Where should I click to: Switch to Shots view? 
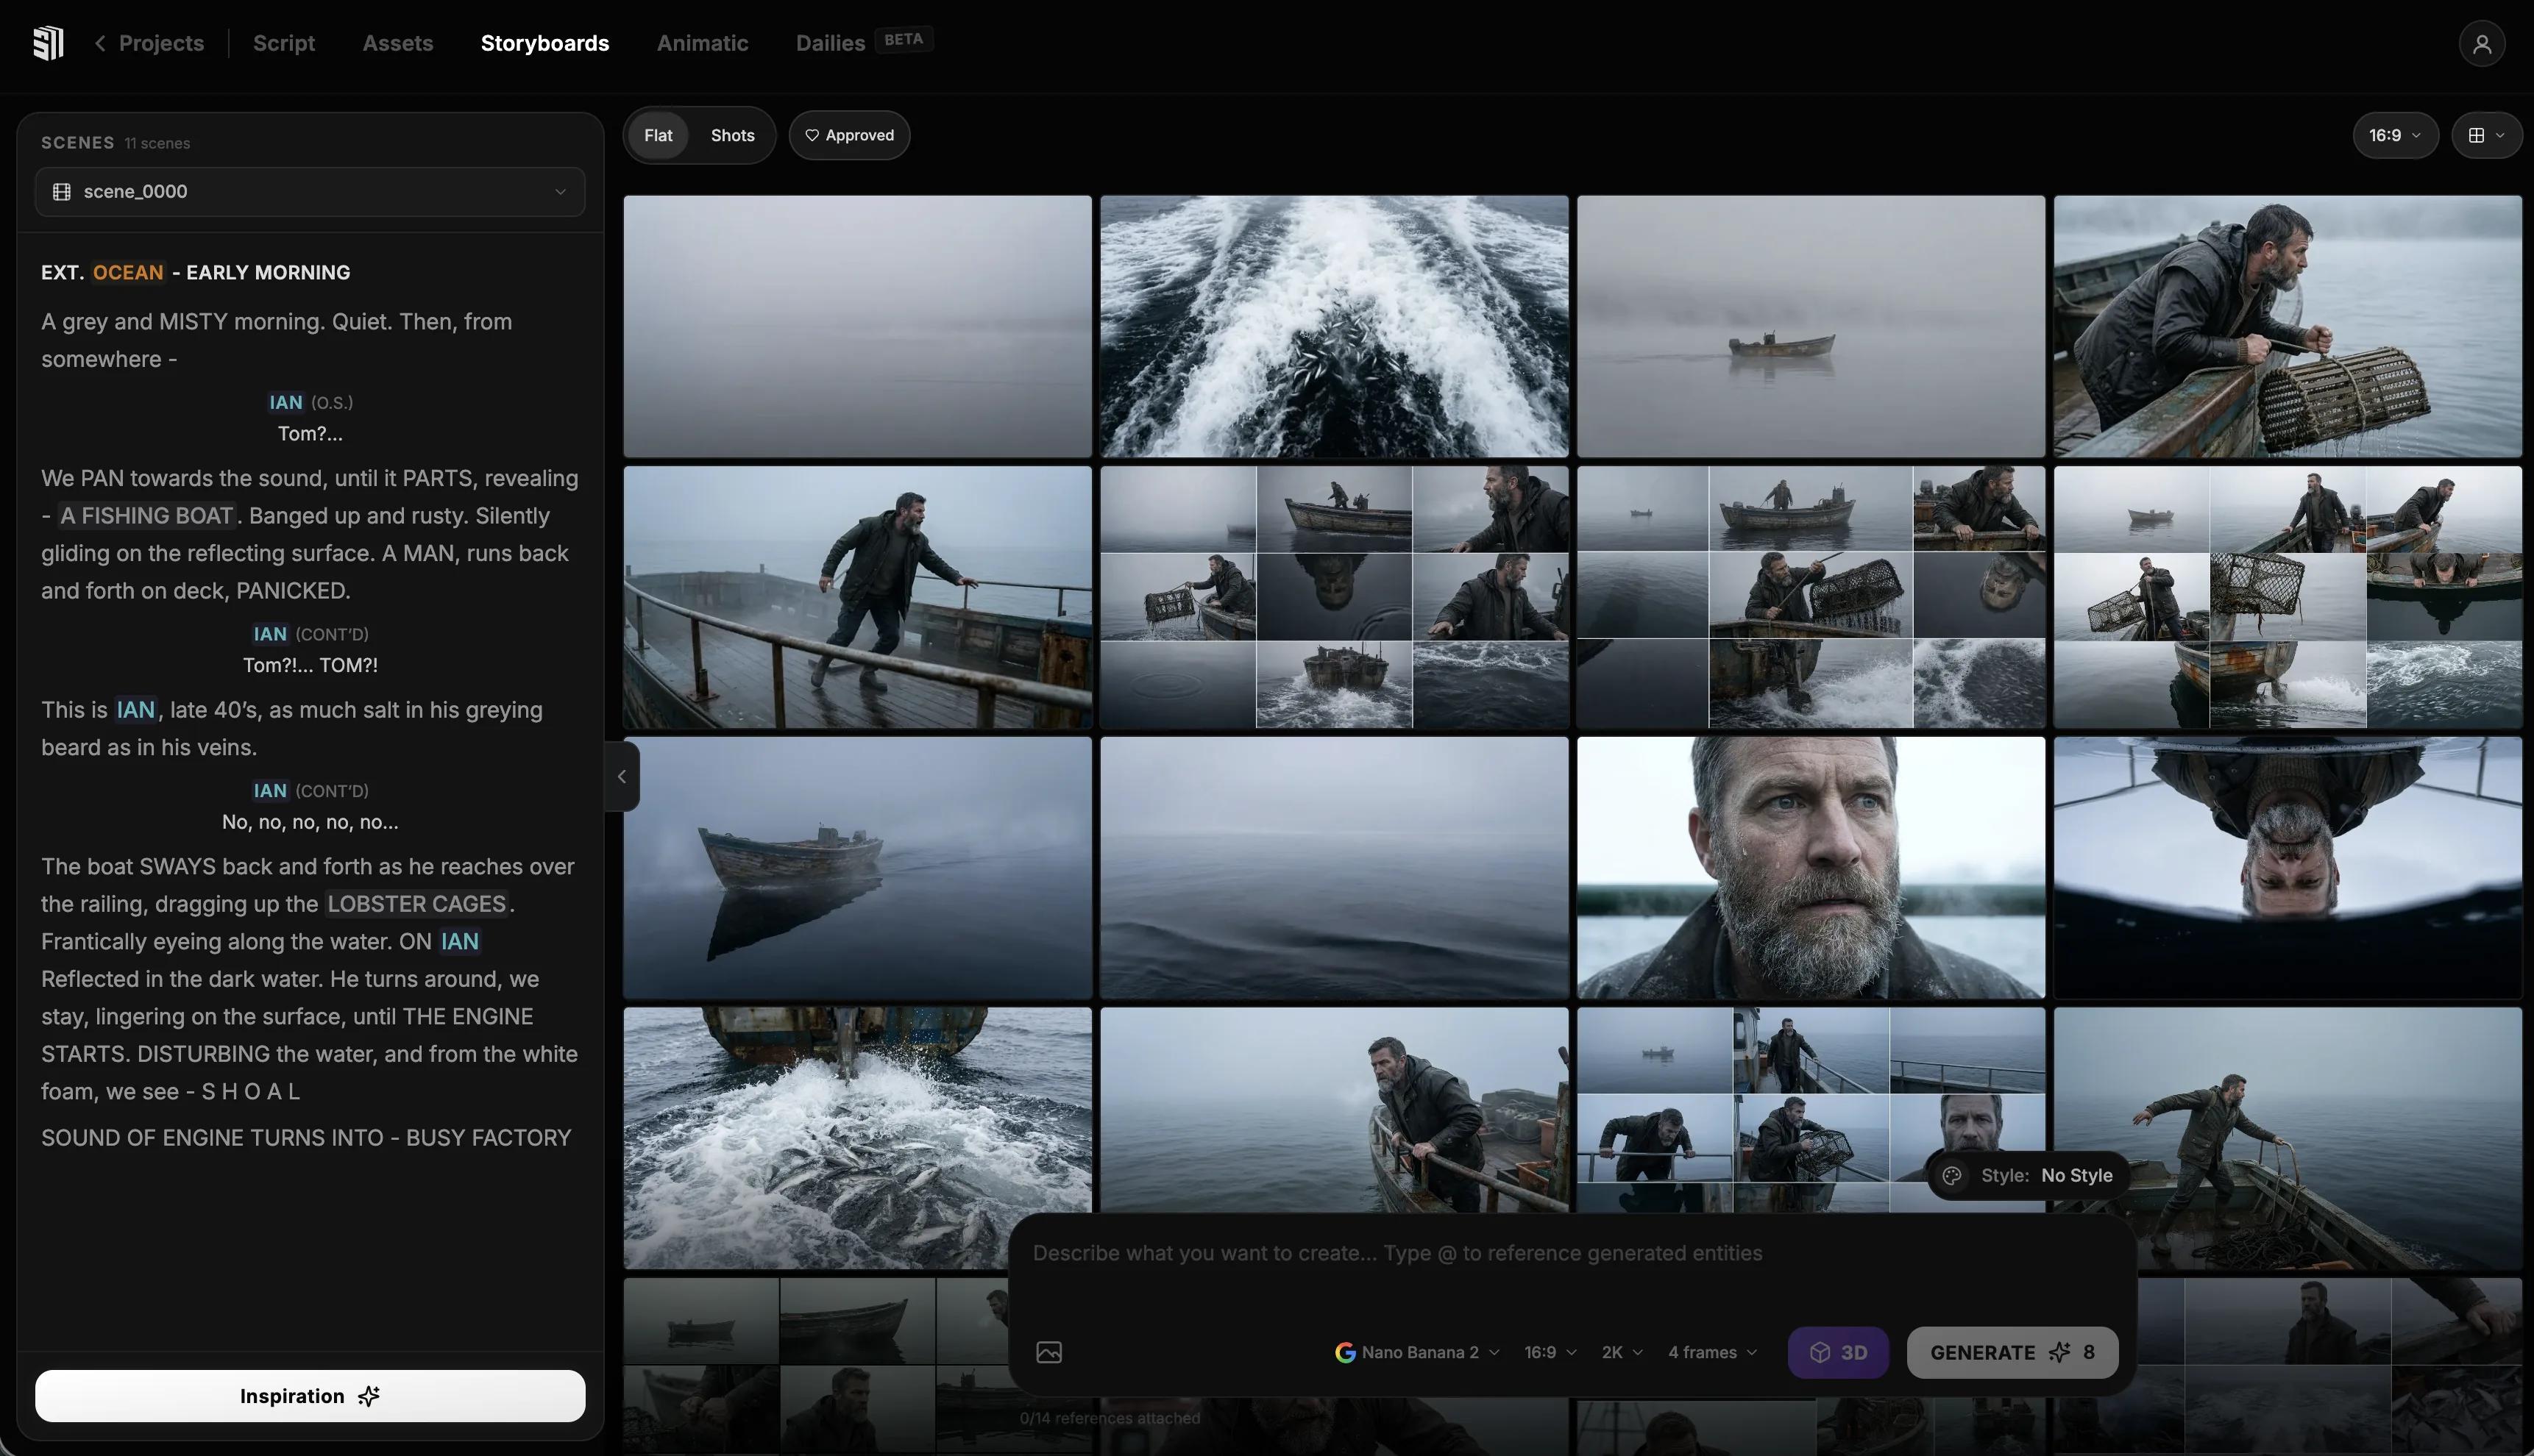tap(732, 135)
